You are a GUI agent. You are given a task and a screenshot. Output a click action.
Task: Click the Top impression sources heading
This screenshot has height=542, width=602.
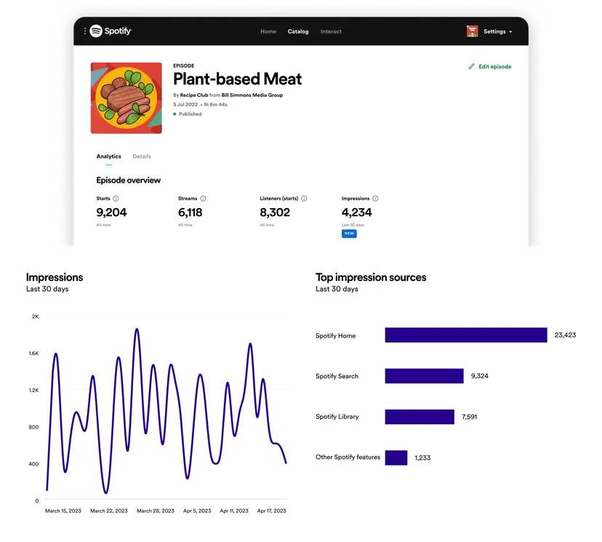pyautogui.click(x=371, y=277)
